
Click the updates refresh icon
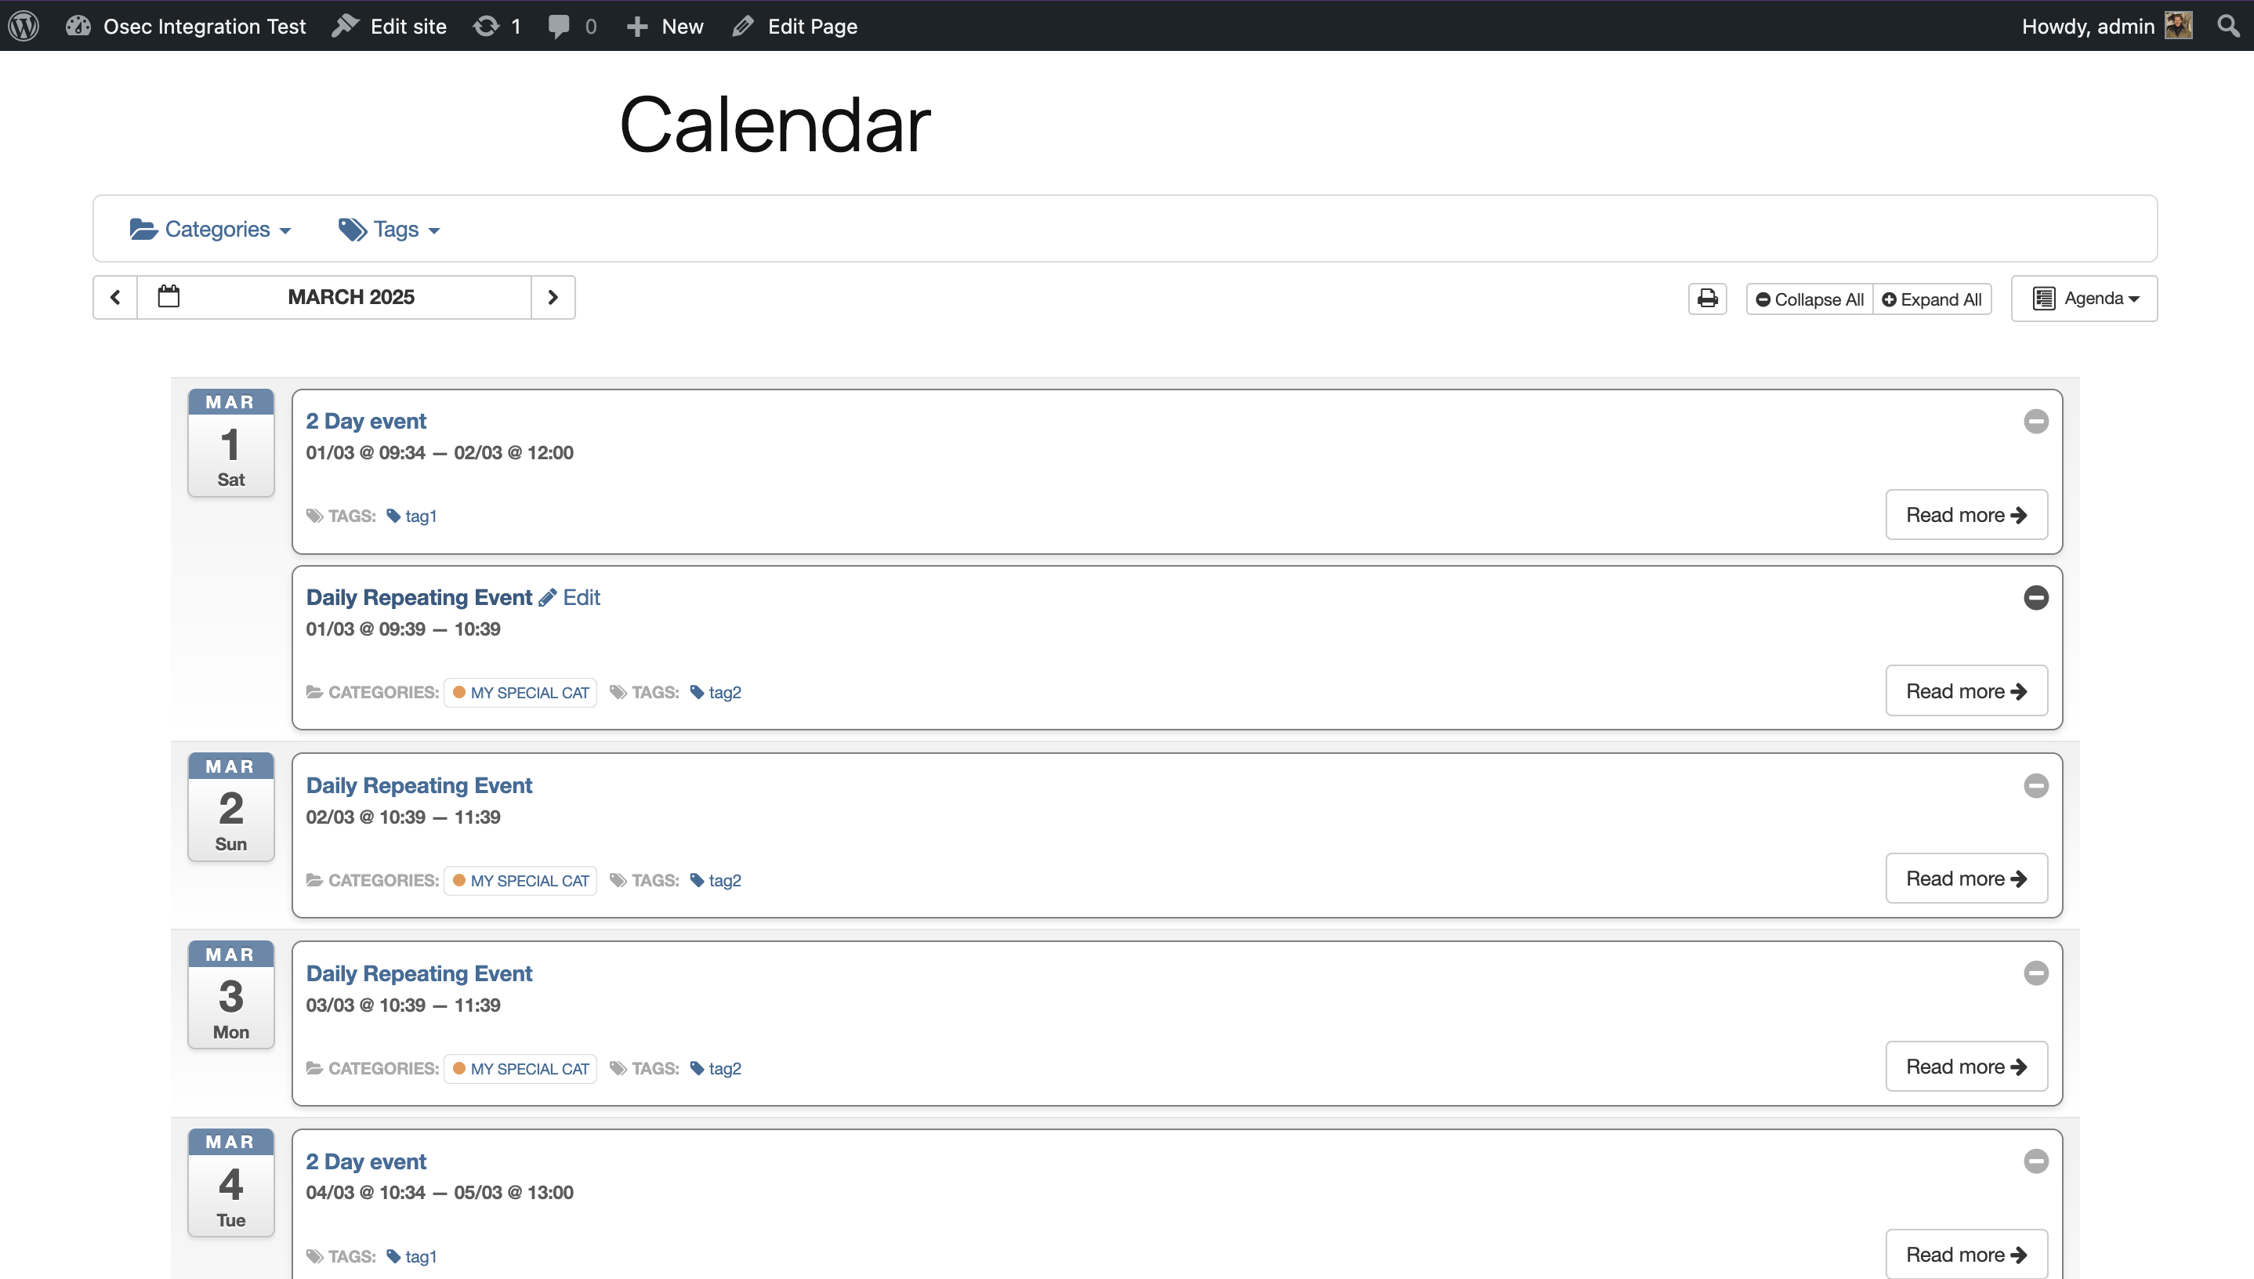tap(486, 26)
